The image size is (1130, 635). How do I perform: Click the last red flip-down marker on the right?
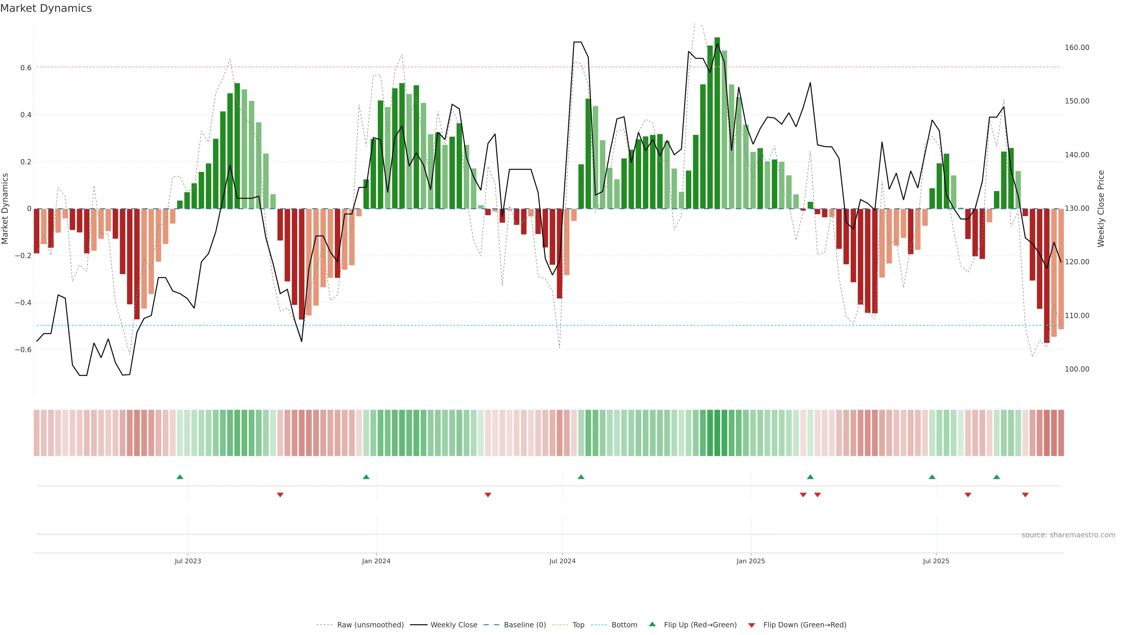pos(1025,495)
